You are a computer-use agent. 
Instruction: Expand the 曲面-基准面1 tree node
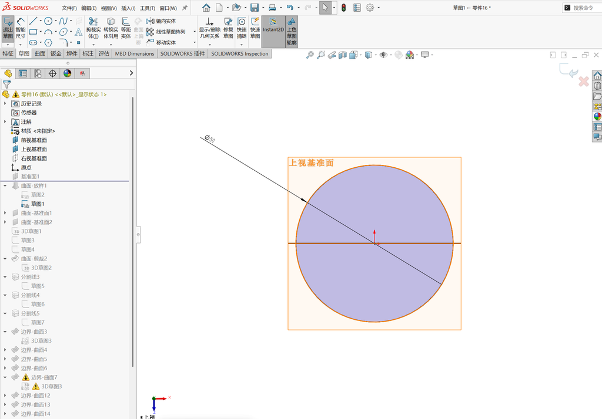point(5,213)
